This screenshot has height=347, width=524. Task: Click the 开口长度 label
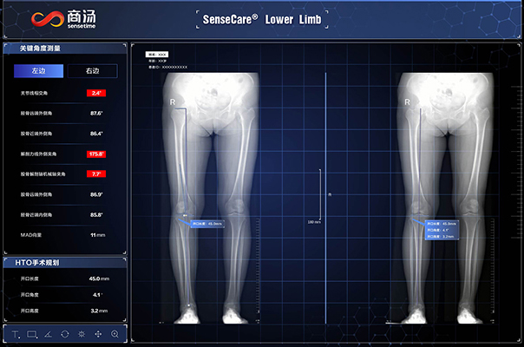pyautogui.click(x=29, y=278)
